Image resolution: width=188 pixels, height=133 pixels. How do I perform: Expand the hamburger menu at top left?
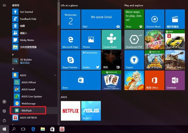4,5
